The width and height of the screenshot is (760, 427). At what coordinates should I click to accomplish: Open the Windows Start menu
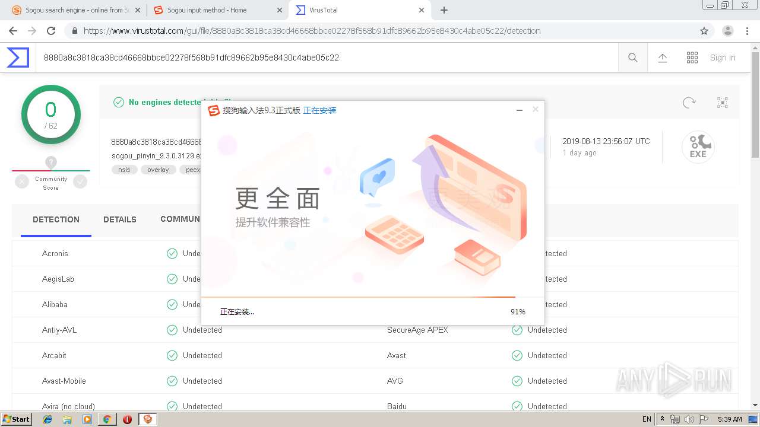point(16,419)
